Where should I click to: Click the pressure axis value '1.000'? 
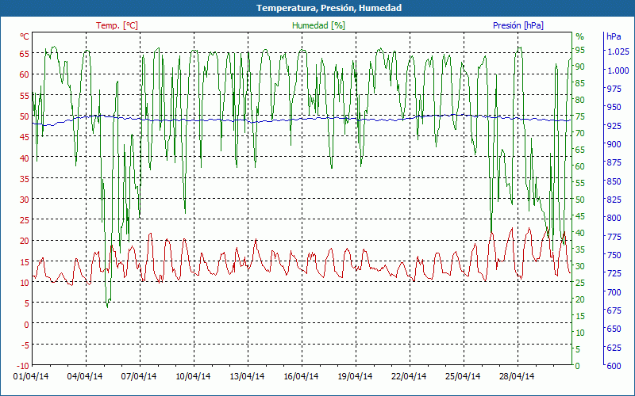point(619,70)
